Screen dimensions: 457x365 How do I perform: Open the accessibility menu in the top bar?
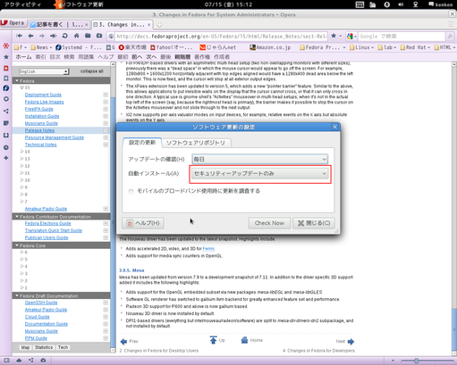387,4
